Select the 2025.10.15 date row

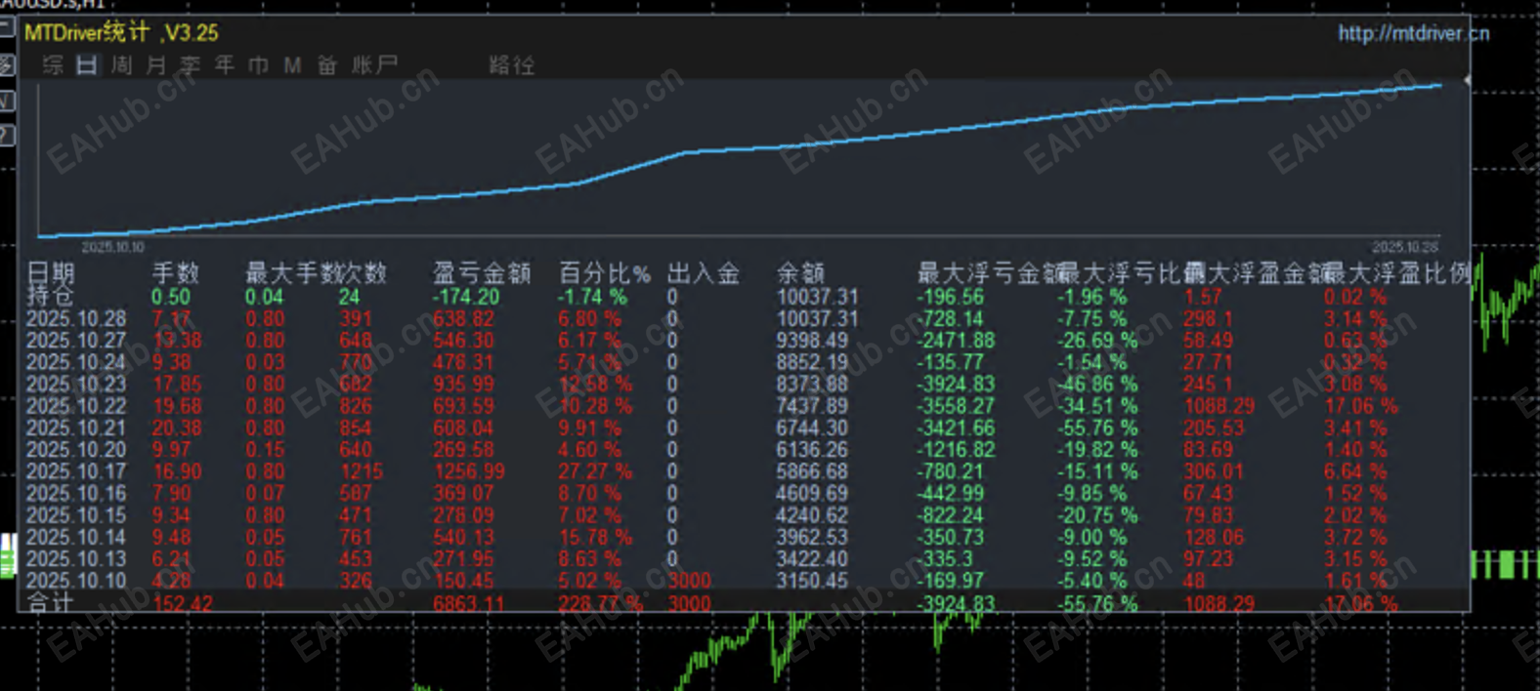[x=76, y=515]
